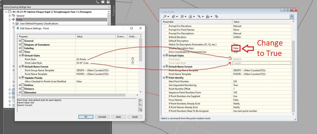The image size is (317, 134).
Task: Click the Parameter column header in Create Points
Action: (197, 22)
